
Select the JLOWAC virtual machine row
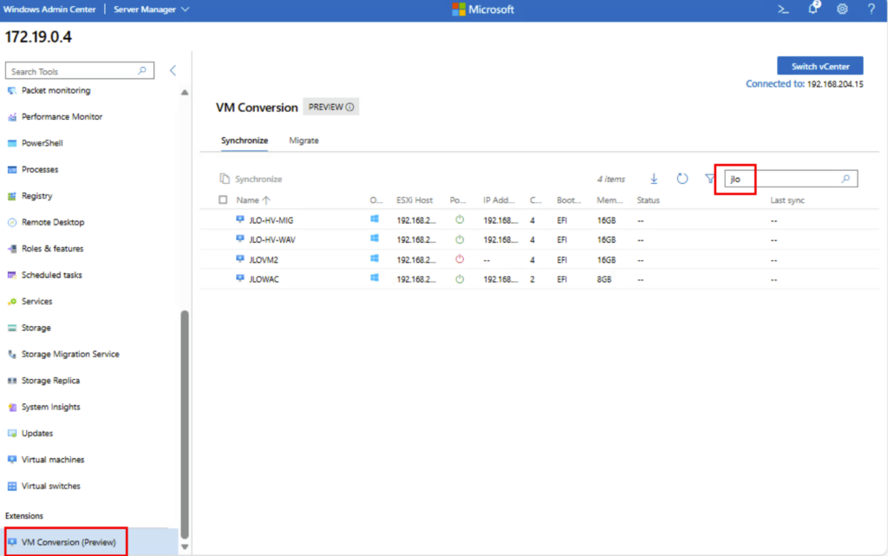click(x=264, y=279)
